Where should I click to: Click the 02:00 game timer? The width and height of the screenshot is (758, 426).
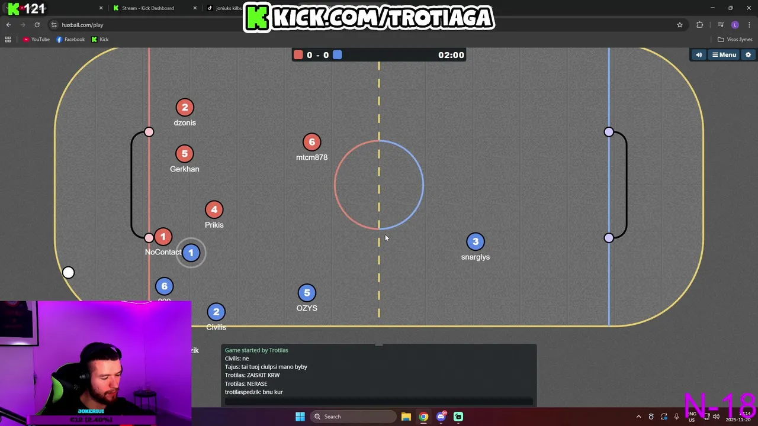pos(451,55)
